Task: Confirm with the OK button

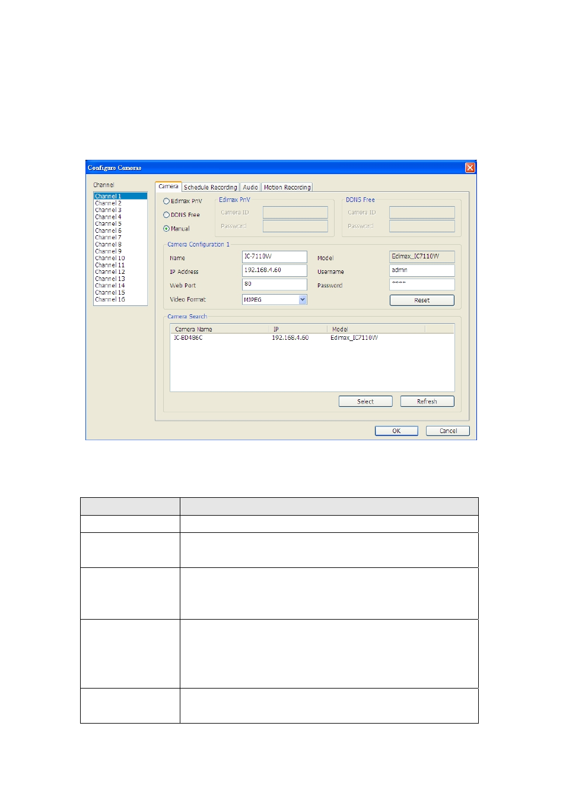Action: pos(396,431)
